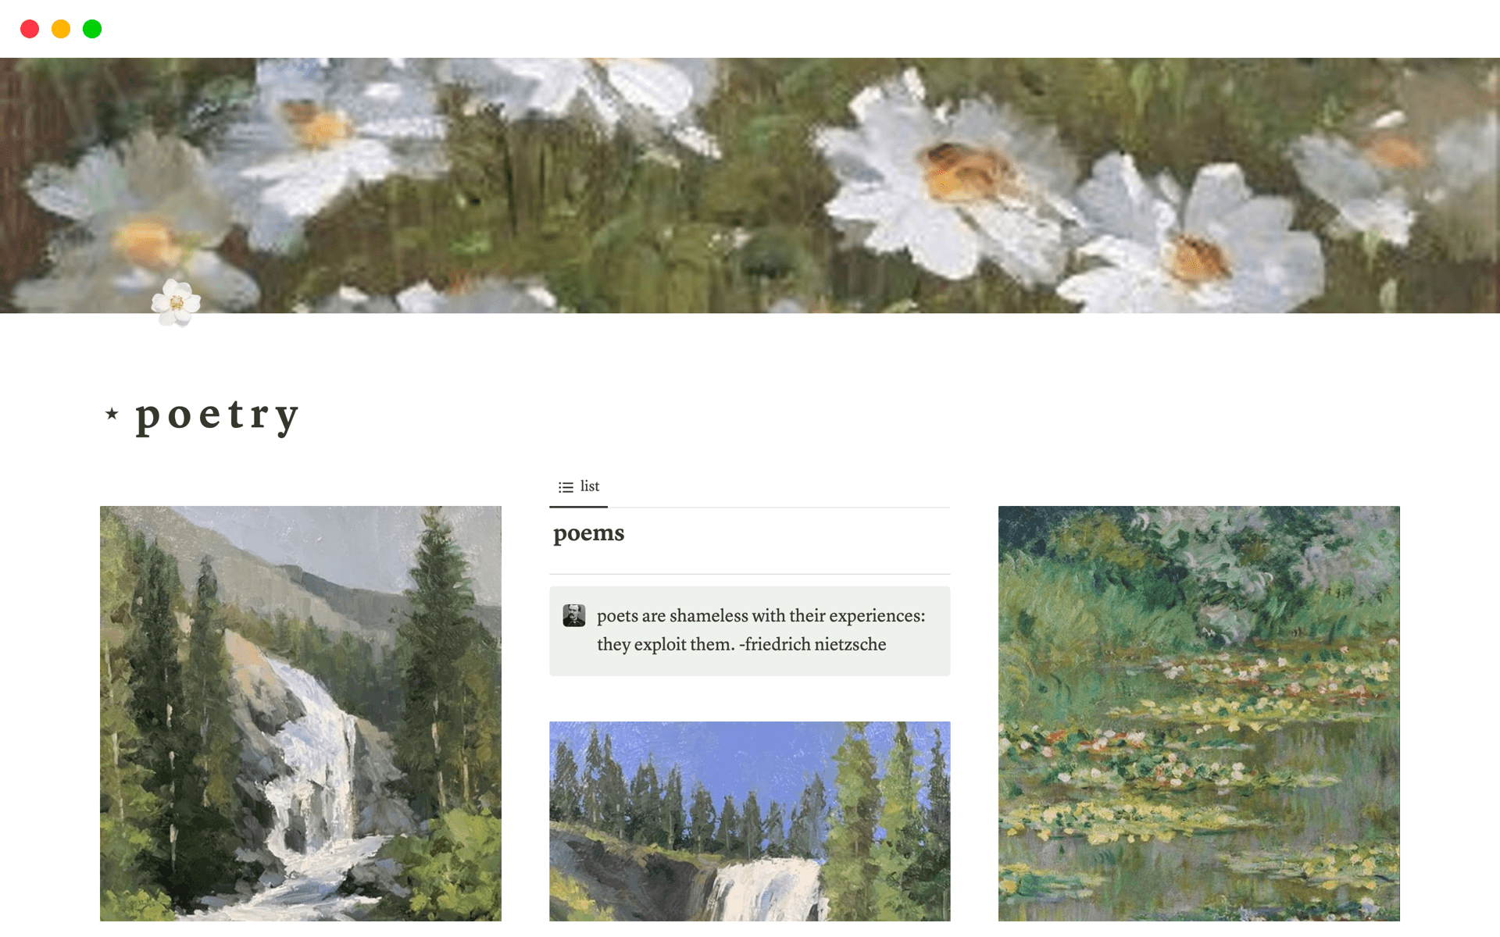1500x937 pixels.
Task: Click the yellow minimize window button
Action: tap(61, 29)
